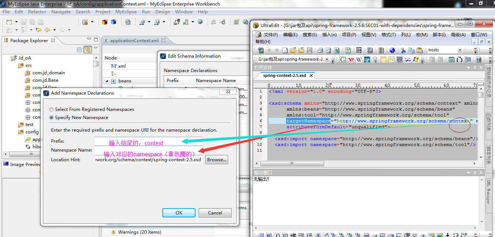Click the UltraEdit Print Preview icon
This screenshot has height=237, width=495.
pyautogui.click(x=329, y=50)
